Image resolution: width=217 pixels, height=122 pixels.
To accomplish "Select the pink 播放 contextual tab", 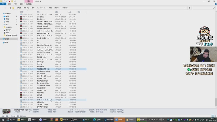I will 29,1.
